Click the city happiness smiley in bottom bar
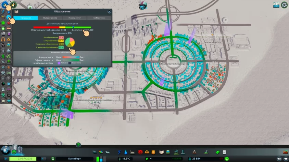This screenshot has height=162, width=289. (227, 159)
